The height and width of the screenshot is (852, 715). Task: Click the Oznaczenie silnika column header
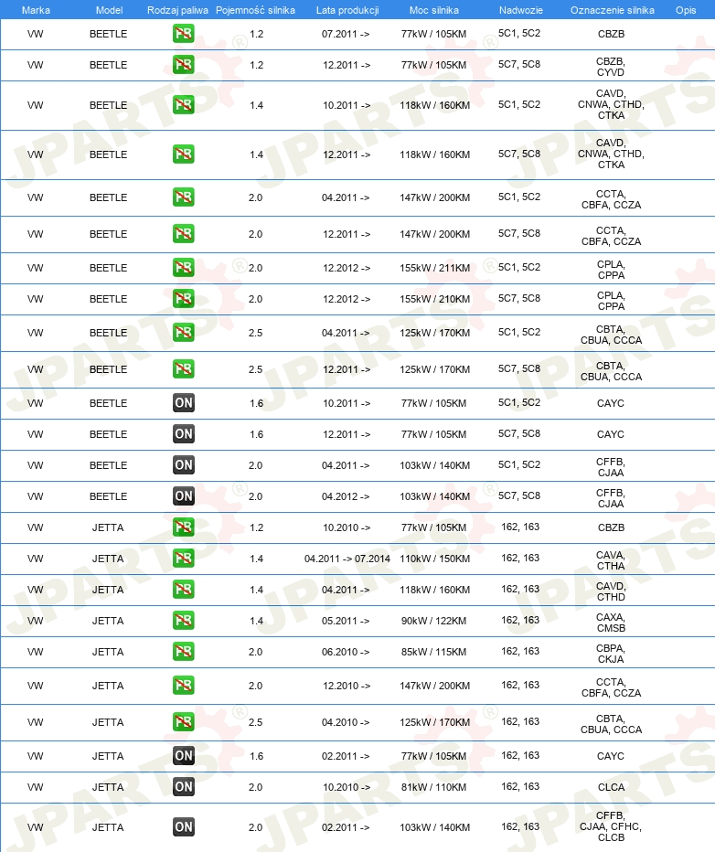click(613, 10)
